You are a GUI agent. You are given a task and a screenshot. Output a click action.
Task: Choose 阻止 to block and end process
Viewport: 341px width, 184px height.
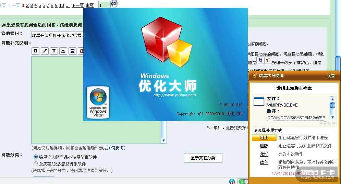click(264, 138)
